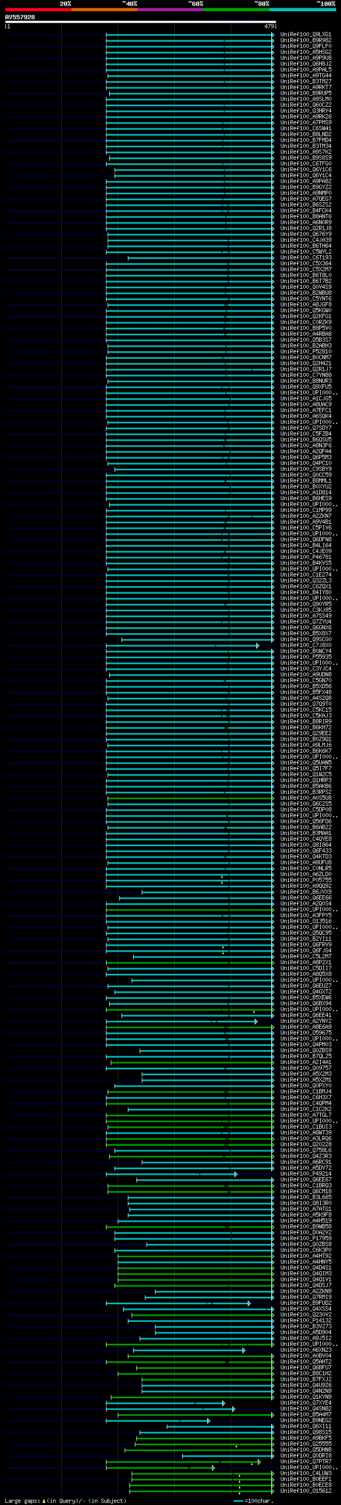
Task: Click the green alignment bar of UniRef100_A0S5U8
Action: click(190, 798)
